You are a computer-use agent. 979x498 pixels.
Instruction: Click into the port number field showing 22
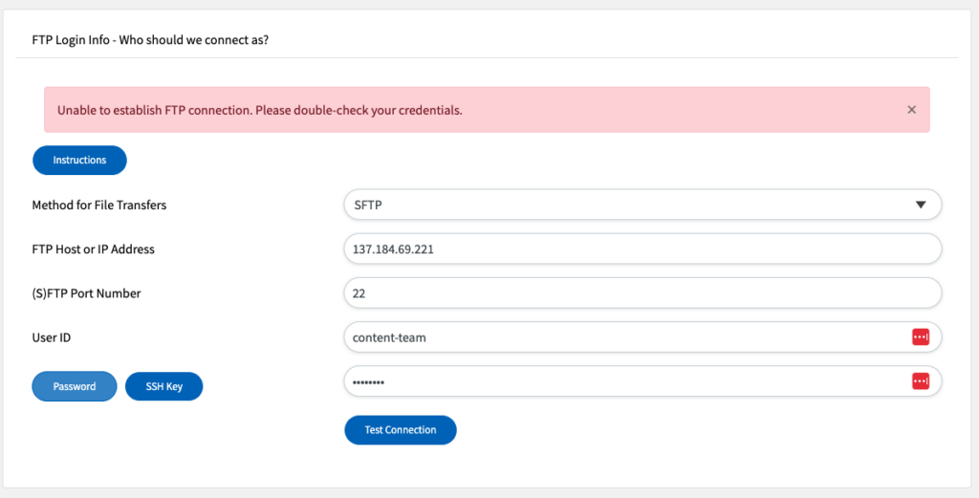(x=642, y=293)
